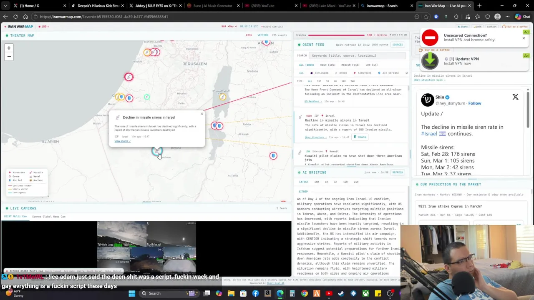
Task: Open the @hey_itsmyturn source link in feed
Action: (315, 137)
